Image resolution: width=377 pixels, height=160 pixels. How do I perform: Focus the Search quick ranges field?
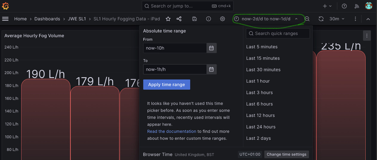point(278,33)
